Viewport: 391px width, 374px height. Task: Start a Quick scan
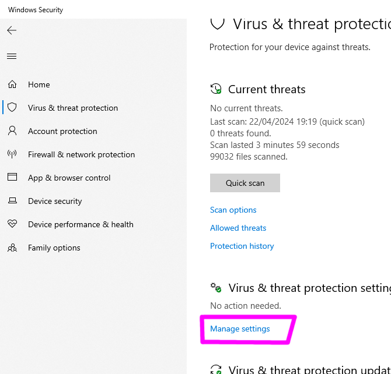[245, 183]
